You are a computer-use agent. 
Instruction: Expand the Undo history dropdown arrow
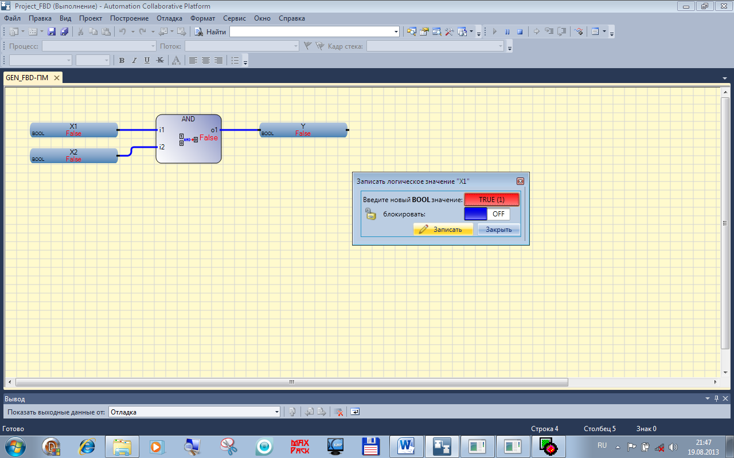click(132, 31)
